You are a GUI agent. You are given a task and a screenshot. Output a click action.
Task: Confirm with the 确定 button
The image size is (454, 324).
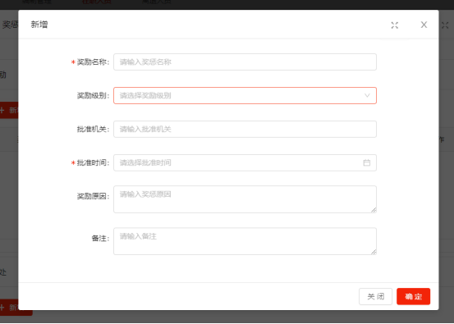coord(413,296)
